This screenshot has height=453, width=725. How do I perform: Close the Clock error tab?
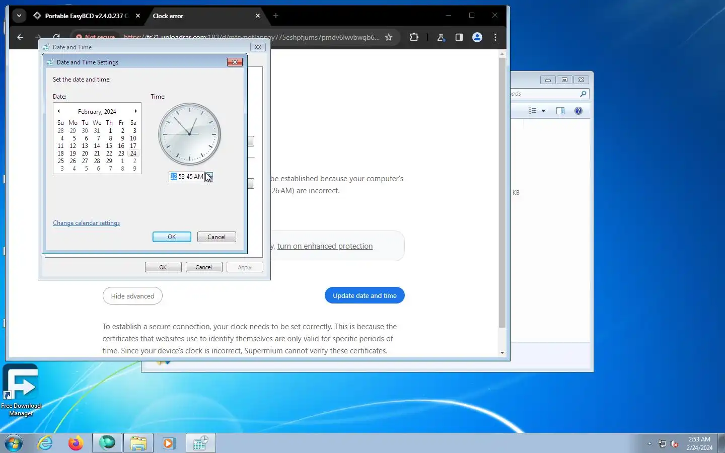click(x=258, y=16)
